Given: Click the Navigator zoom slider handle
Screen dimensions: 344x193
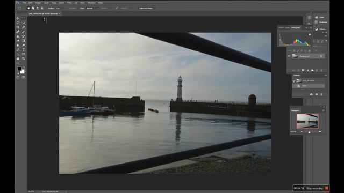Looking at the screenshot, I should (x=309, y=132).
